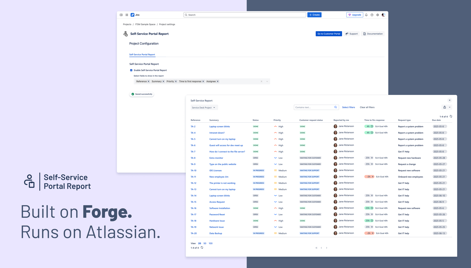Open issue TA-2 reference link

coord(193,127)
